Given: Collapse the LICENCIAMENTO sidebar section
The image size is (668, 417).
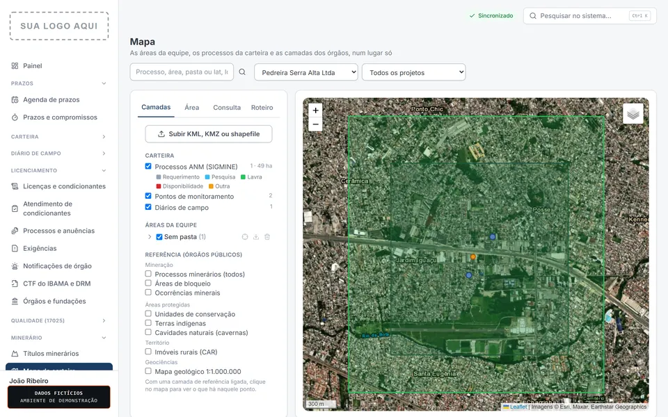Looking at the screenshot, I should click(x=104, y=170).
